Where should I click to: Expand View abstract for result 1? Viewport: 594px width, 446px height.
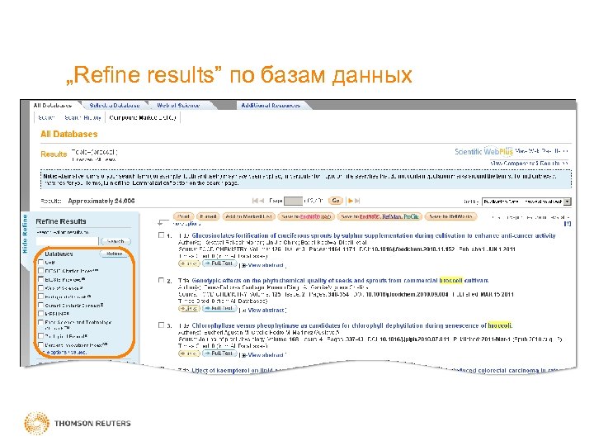(x=265, y=265)
